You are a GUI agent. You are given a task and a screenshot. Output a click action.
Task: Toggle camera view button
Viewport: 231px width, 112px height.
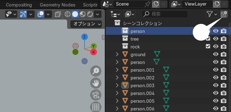coord(96,95)
